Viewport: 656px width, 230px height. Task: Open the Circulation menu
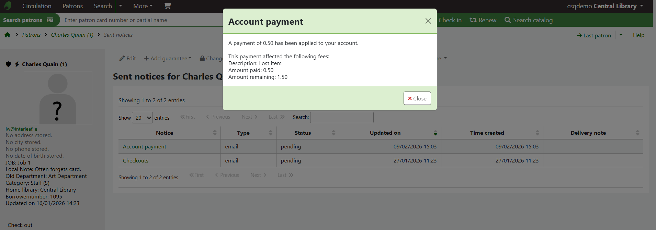coord(37,6)
